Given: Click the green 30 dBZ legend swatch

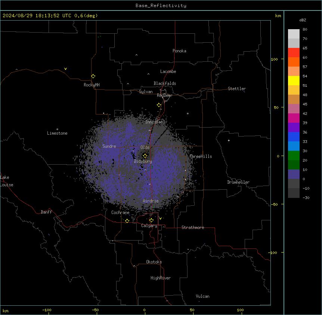Looking at the screenshot, I should (294, 156).
